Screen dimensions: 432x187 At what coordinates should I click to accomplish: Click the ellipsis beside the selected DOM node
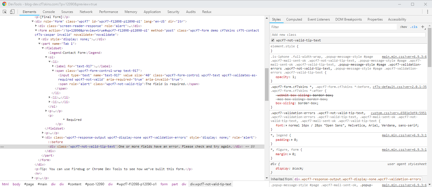click(2, 147)
